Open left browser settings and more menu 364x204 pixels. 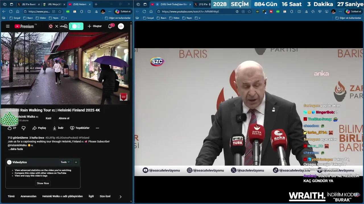[110, 11]
